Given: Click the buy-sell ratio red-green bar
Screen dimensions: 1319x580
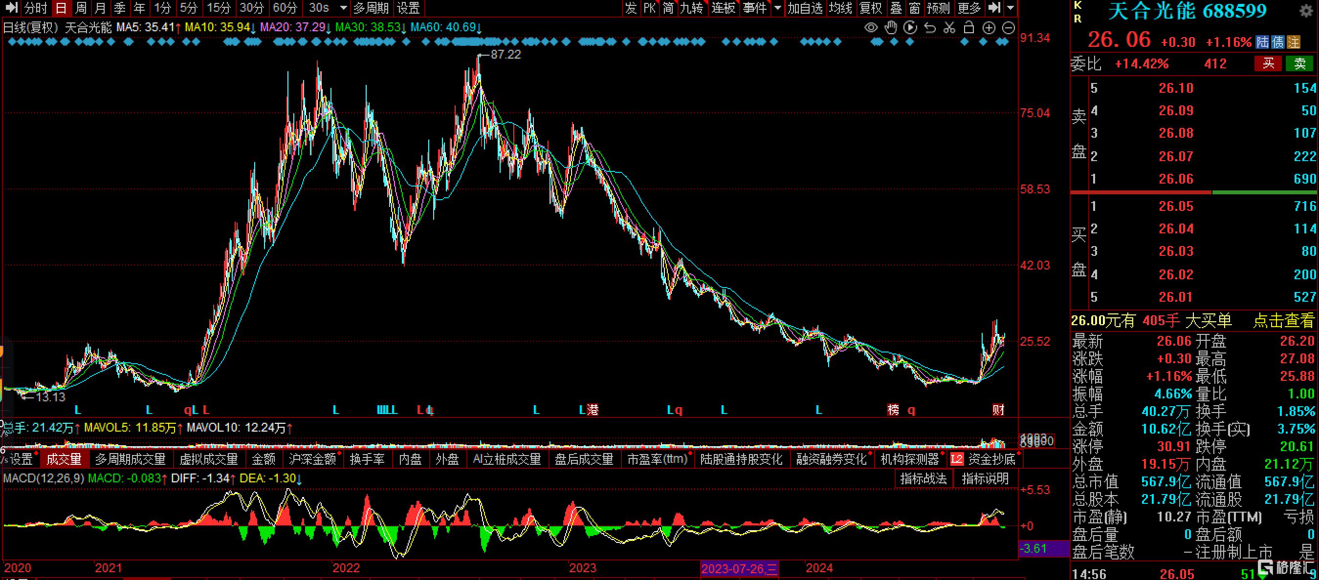Looking at the screenshot, I should pyautogui.click(x=1193, y=192).
